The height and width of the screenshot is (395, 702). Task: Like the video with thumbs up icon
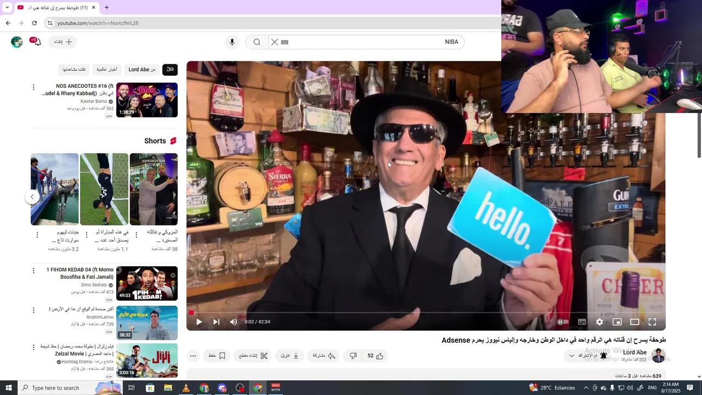pyautogui.click(x=376, y=356)
